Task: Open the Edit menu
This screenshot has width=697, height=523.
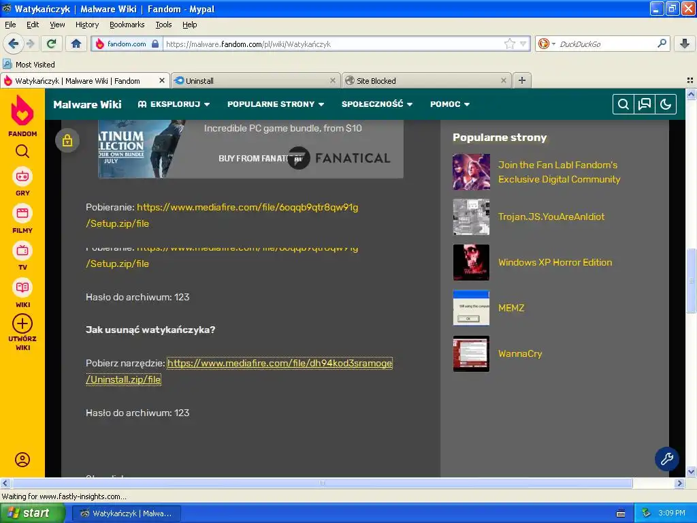Action: 33,25
